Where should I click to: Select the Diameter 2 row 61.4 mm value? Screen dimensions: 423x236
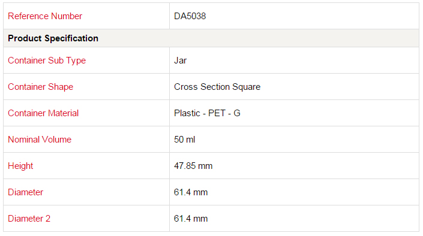pos(191,219)
